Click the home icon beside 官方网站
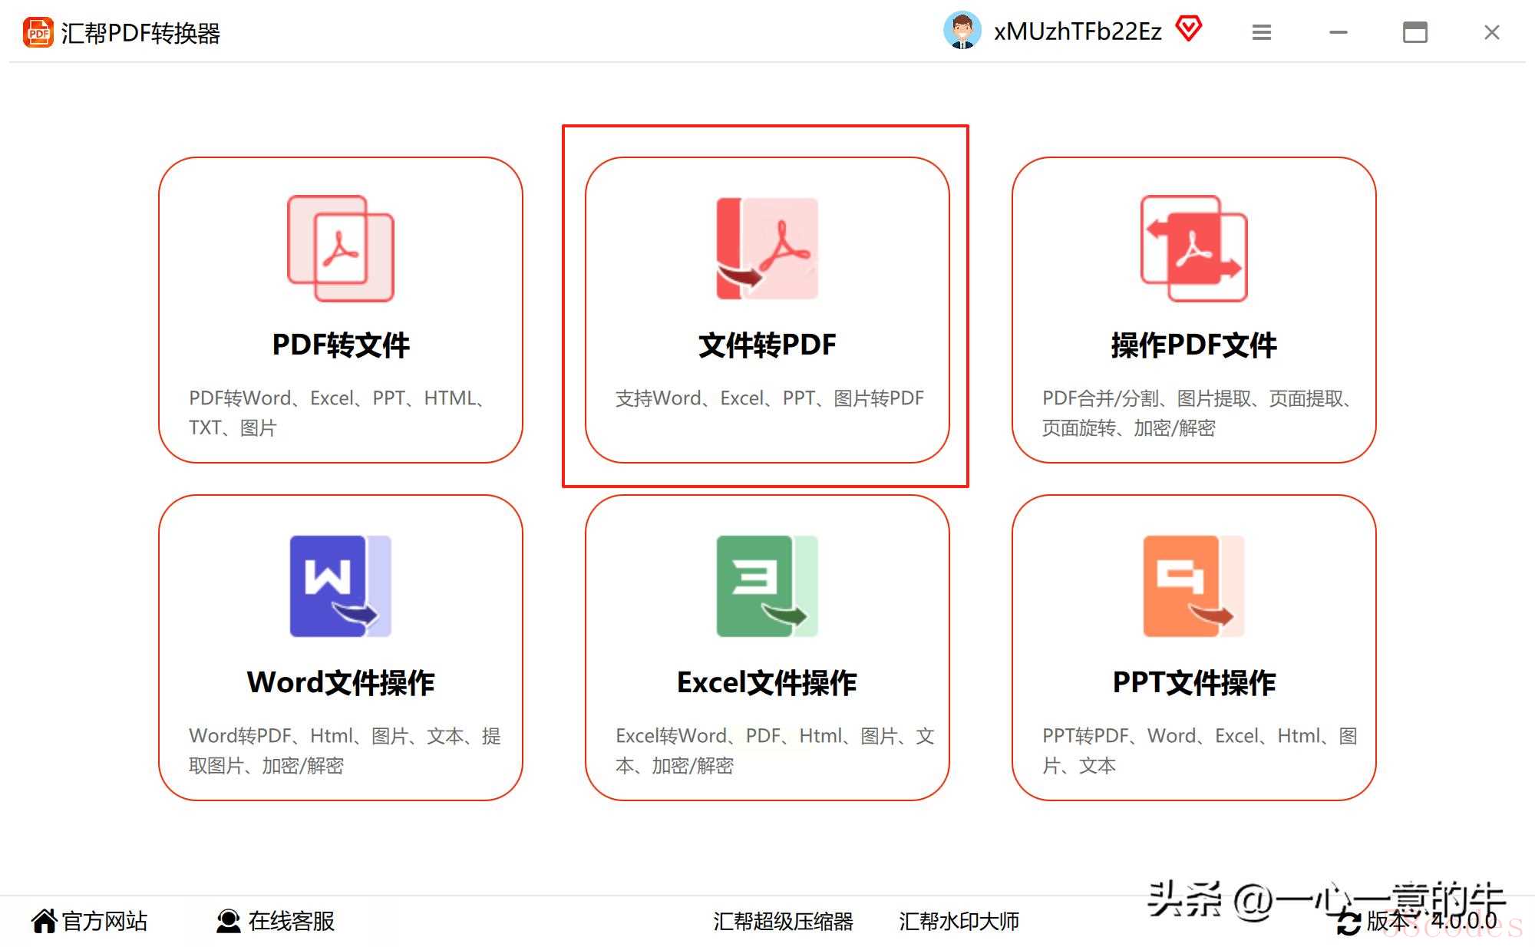Screen dimensions: 1535x947 (45, 920)
